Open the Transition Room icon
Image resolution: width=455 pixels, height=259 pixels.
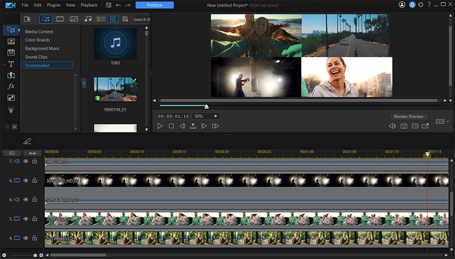(11, 75)
